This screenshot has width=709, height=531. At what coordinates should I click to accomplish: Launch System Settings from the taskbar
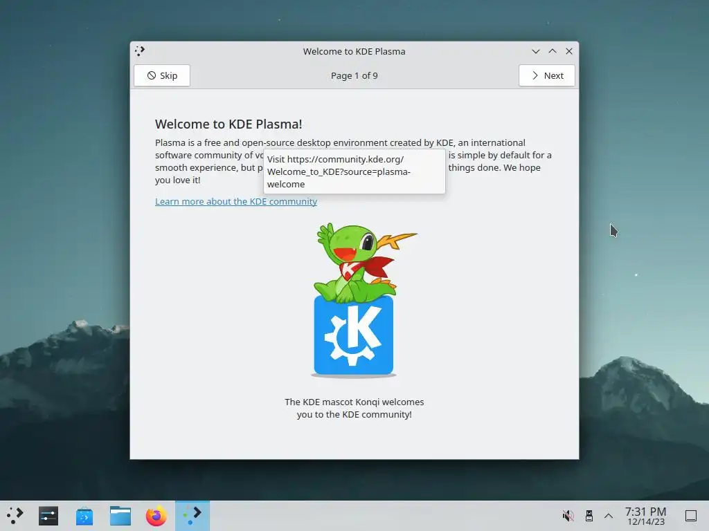pyautogui.click(x=48, y=516)
